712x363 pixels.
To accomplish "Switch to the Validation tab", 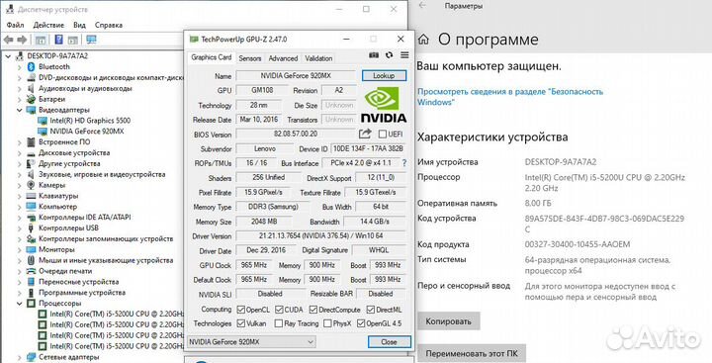I will pyautogui.click(x=318, y=58).
